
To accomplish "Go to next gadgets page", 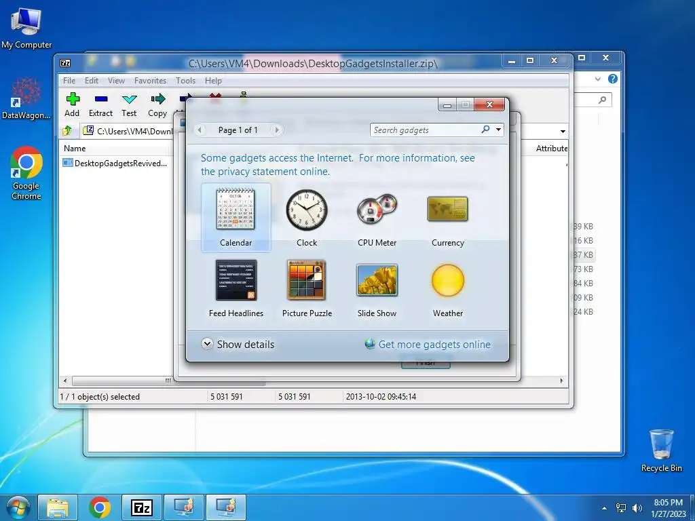I will (277, 130).
